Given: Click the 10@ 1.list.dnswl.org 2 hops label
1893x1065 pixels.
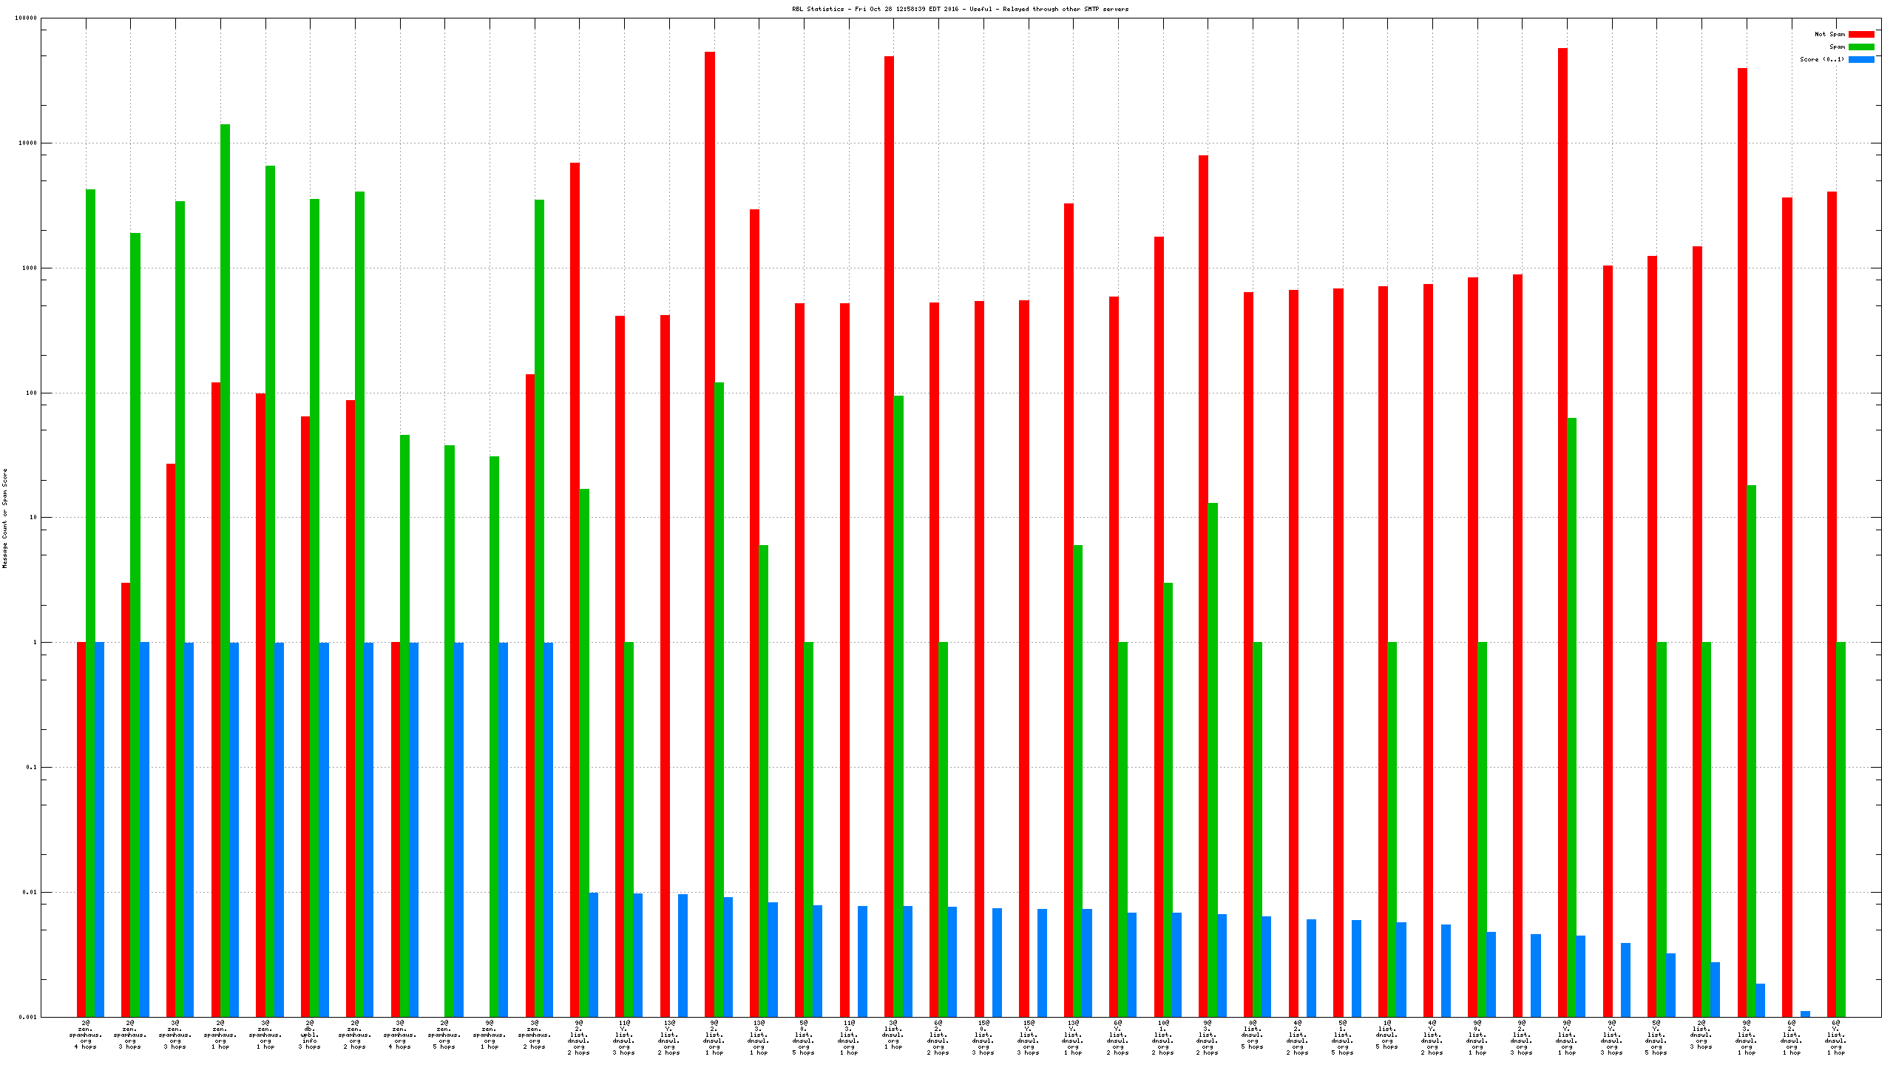Looking at the screenshot, I should coord(1162,1038).
